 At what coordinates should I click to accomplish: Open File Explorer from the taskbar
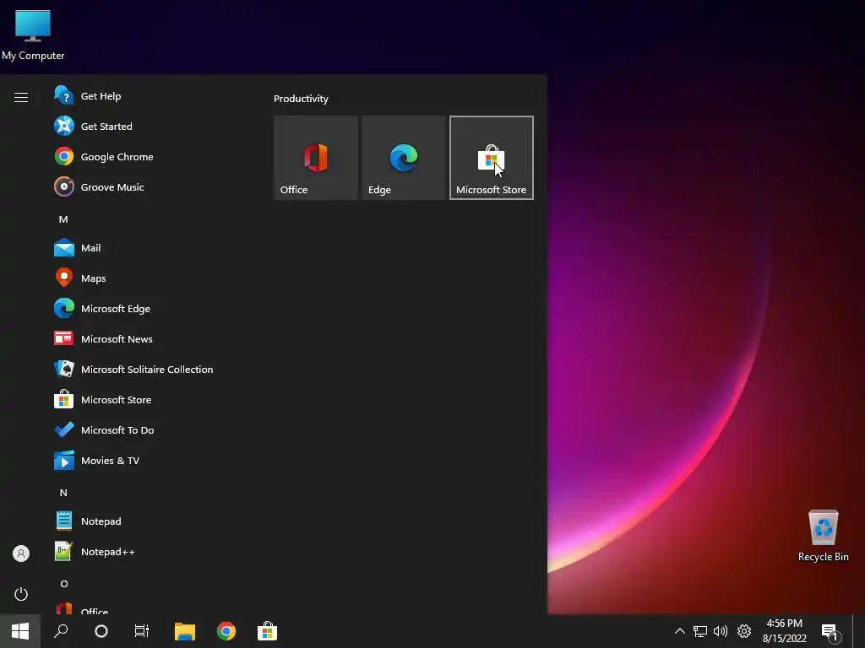pos(185,631)
